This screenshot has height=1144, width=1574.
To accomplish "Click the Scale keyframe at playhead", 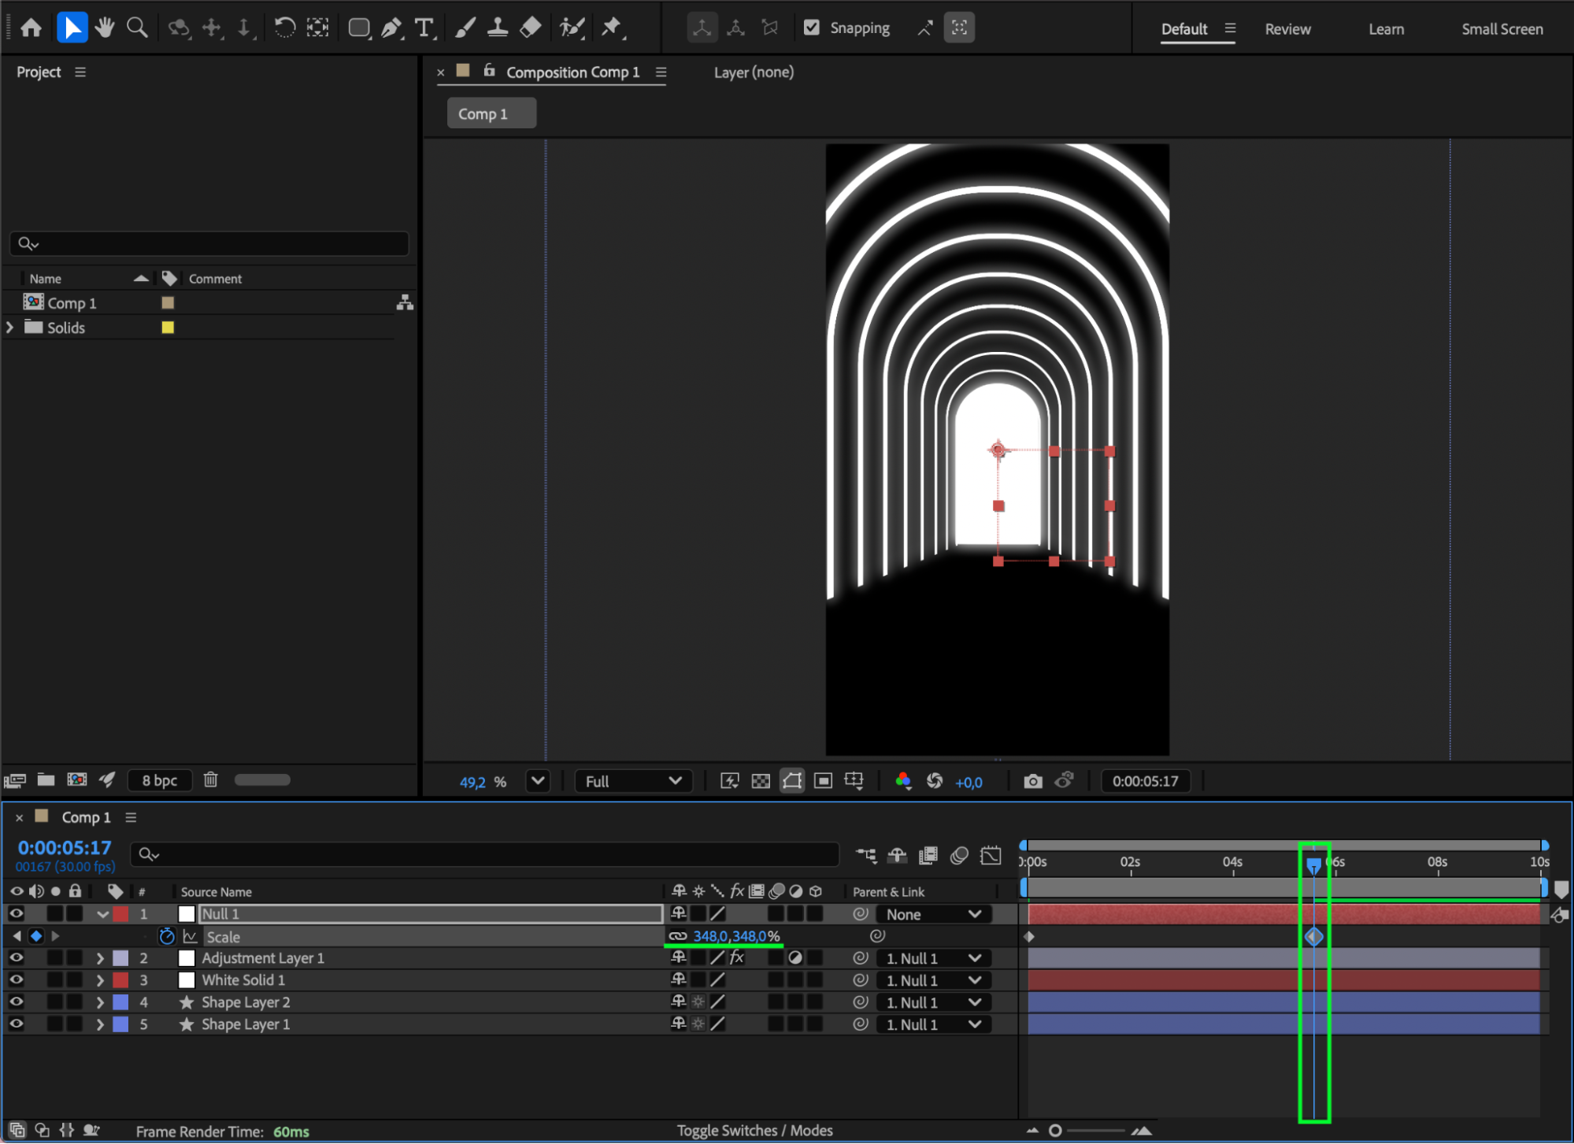I will pos(1313,936).
